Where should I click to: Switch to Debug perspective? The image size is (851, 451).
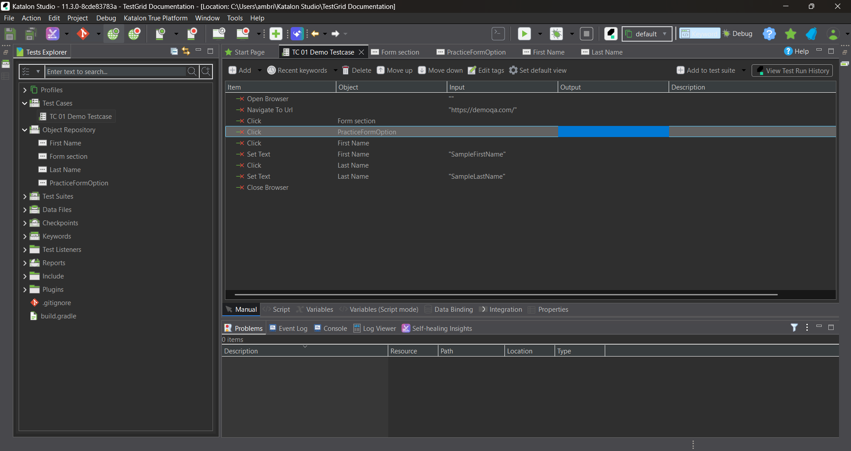pyautogui.click(x=738, y=34)
